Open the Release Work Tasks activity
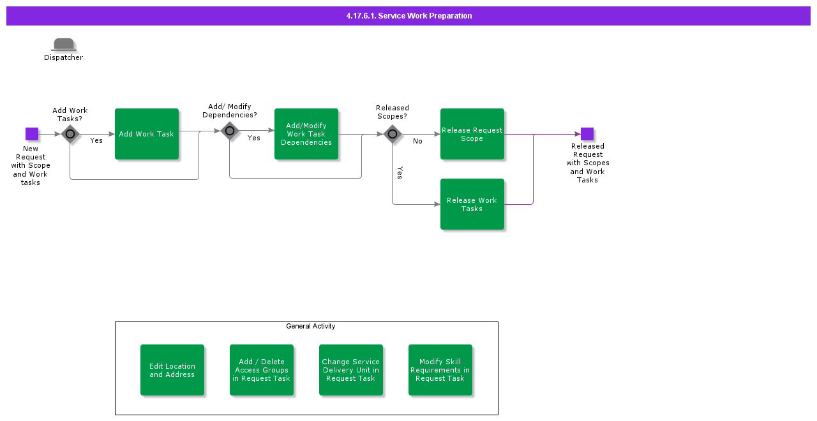The image size is (817, 421). [x=472, y=204]
